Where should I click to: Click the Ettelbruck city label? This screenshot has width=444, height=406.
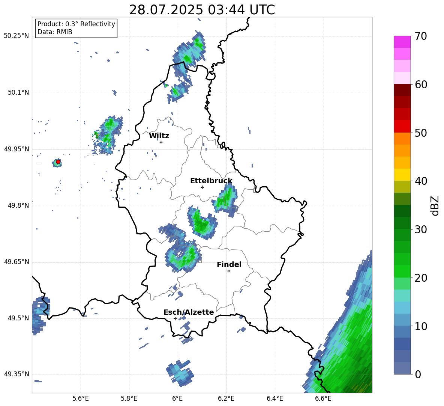tap(211, 181)
